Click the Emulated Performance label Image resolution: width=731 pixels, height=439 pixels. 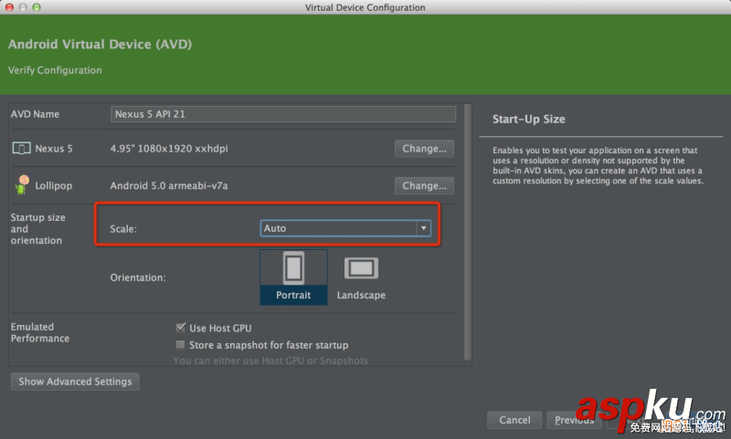(40, 332)
